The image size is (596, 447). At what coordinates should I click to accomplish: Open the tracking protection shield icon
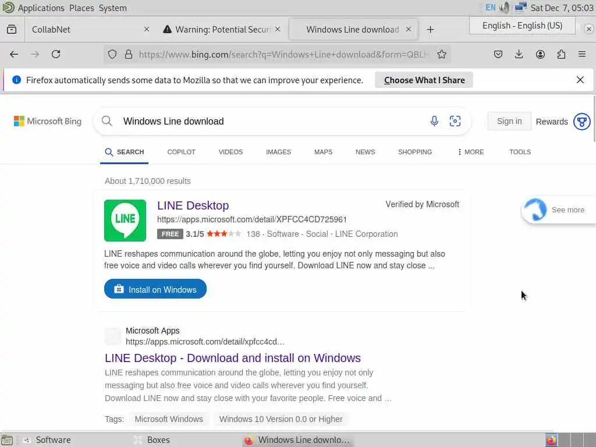[112, 54]
